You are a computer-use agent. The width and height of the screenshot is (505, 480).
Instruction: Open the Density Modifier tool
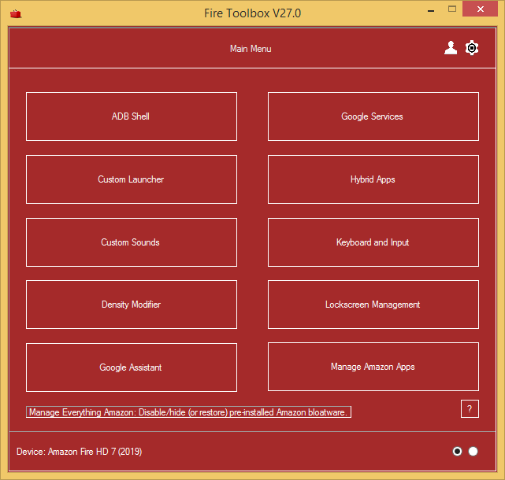click(132, 305)
